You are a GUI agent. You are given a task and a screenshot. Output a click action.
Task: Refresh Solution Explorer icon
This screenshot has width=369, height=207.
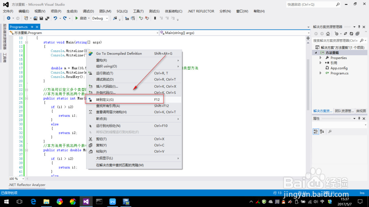pyautogui.click(x=351, y=34)
